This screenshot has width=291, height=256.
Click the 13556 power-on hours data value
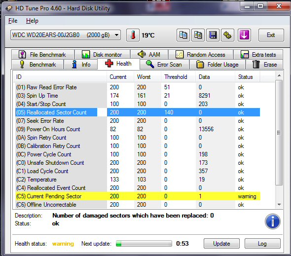click(x=206, y=129)
